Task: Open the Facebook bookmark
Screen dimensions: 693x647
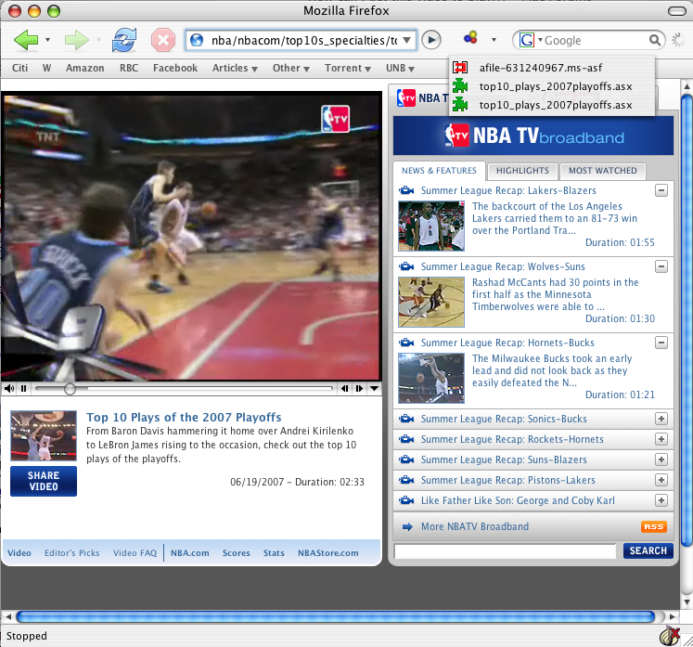Action: 175,68
